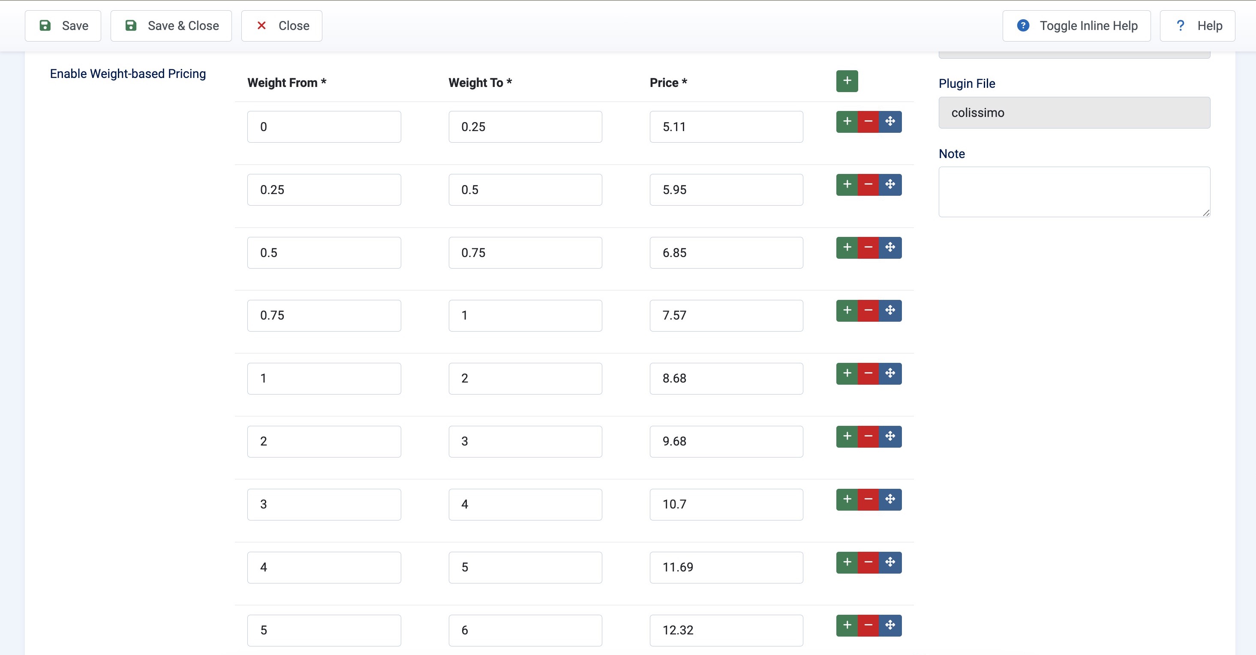Grab move handle of the 6.85 price row

point(890,248)
